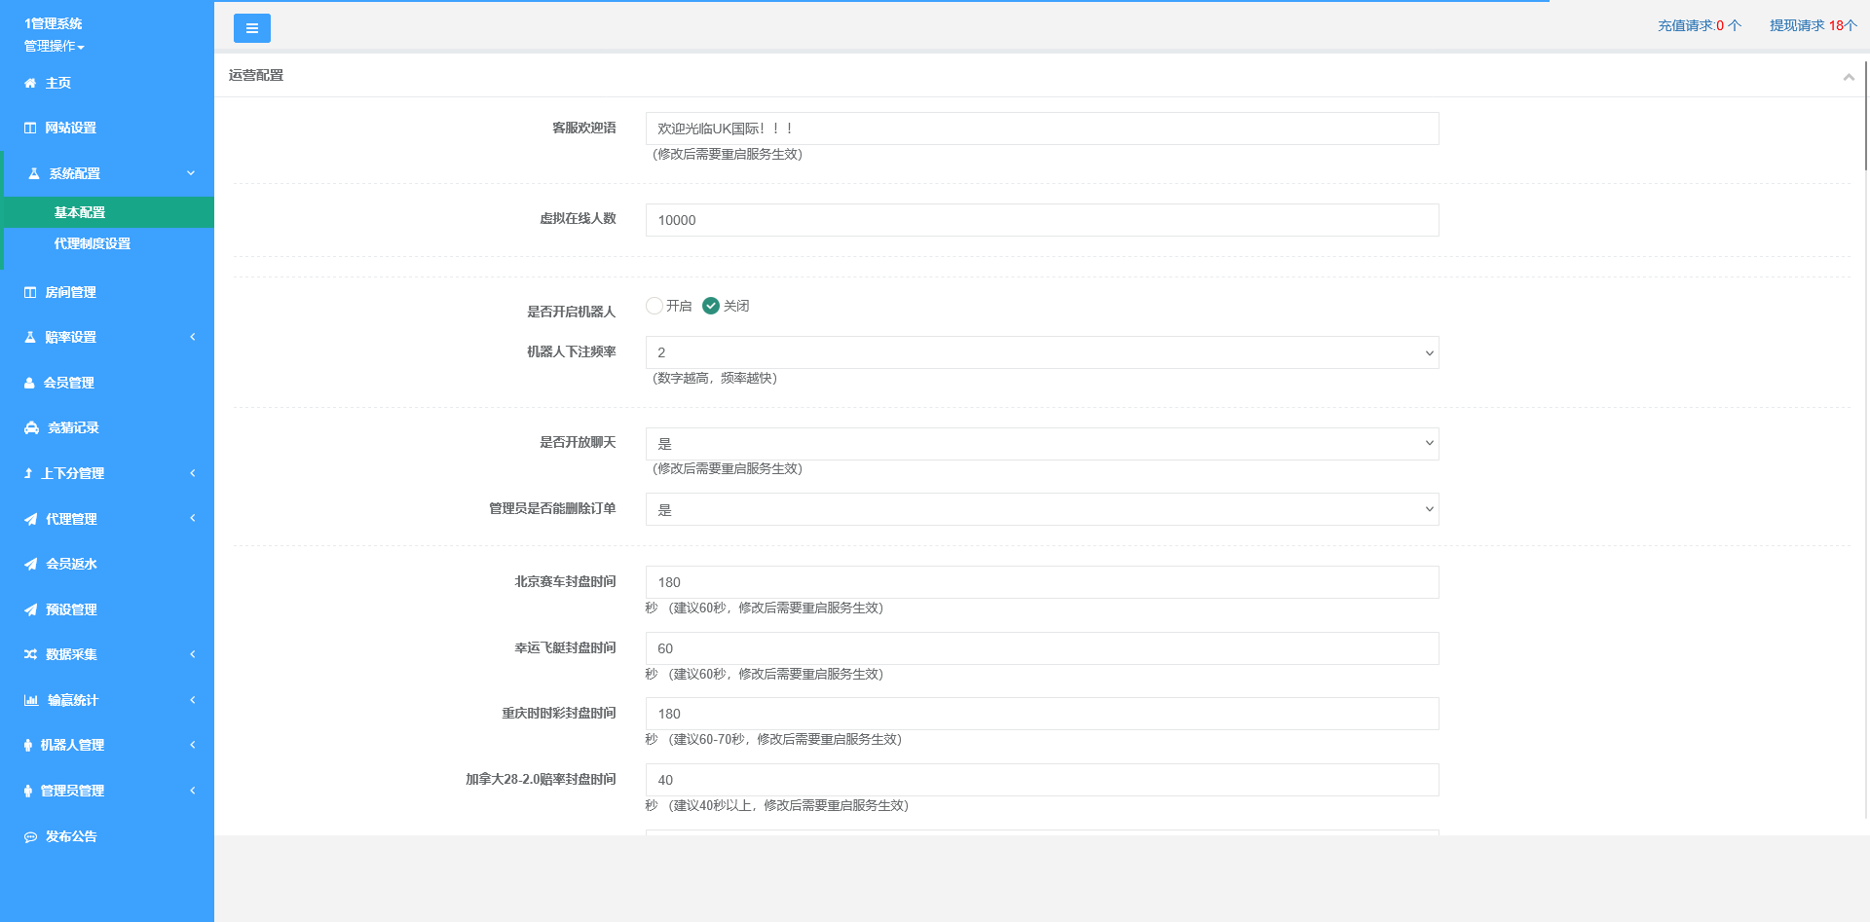Click the home icon beside 主页
Image resolution: width=1870 pixels, height=922 pixels.
(30, 84)
